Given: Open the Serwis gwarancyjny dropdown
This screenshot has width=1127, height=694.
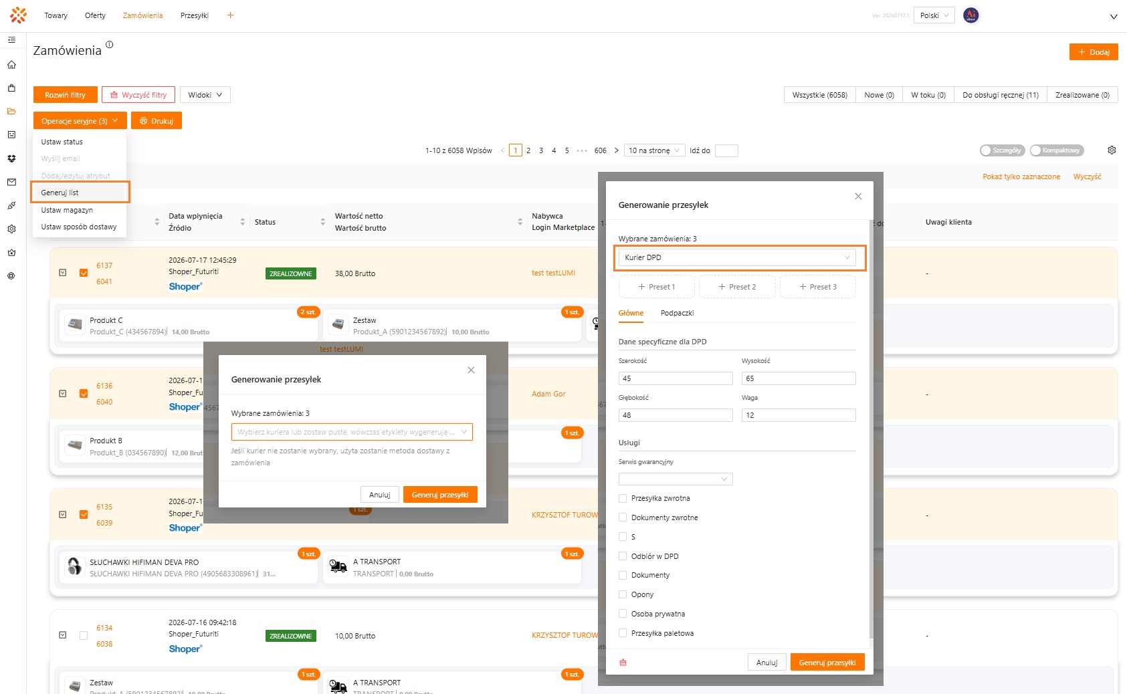Looking at the screenshot, I should (676, 479).
